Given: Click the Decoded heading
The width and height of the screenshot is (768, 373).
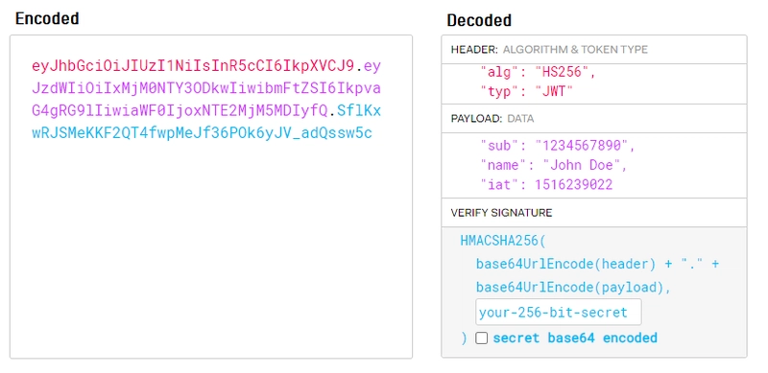Looking at the screenshot, I should [x=479, y=20].
